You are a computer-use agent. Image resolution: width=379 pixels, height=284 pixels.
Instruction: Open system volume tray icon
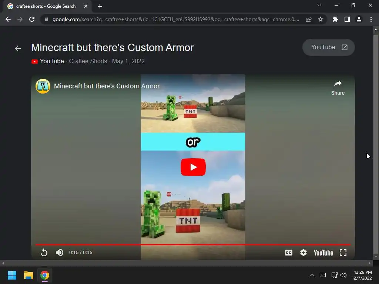click(x=343, y=275)
